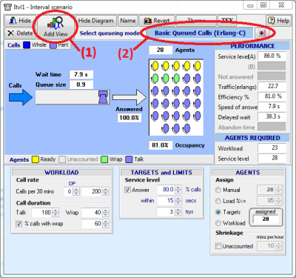Click the Theme button

[196, 21]
